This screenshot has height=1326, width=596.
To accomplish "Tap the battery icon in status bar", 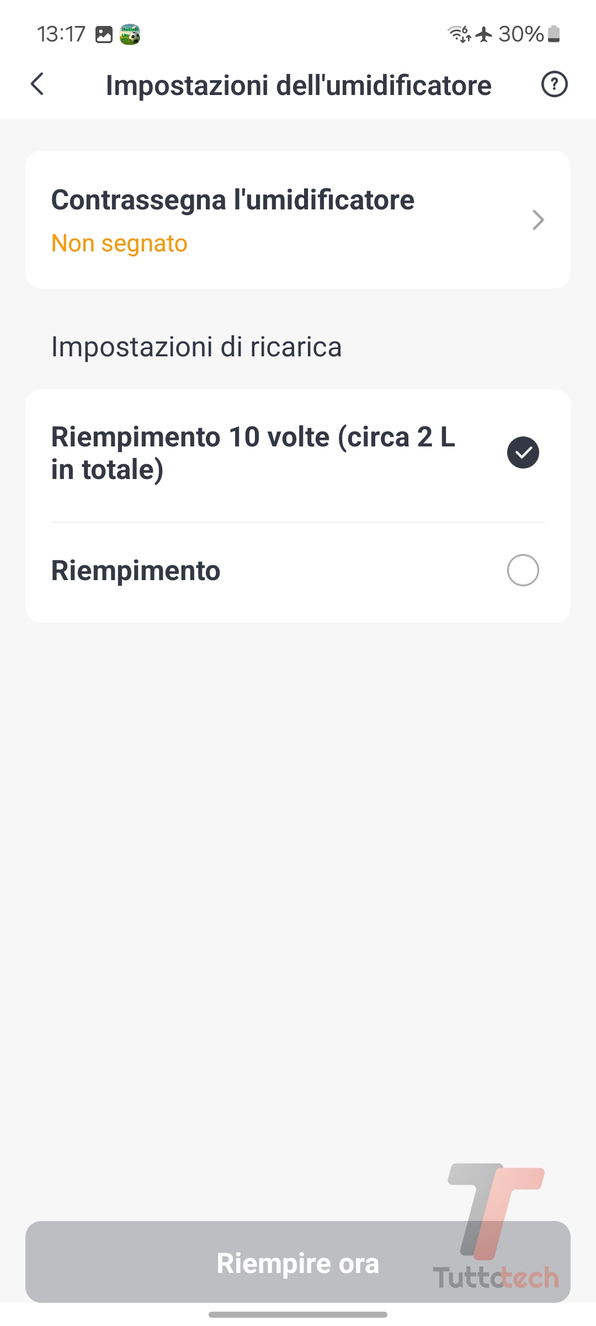I will click(555, 34).
